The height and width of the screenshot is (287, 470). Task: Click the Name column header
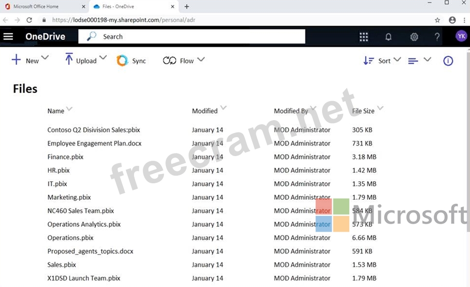(x=56, y=111)
